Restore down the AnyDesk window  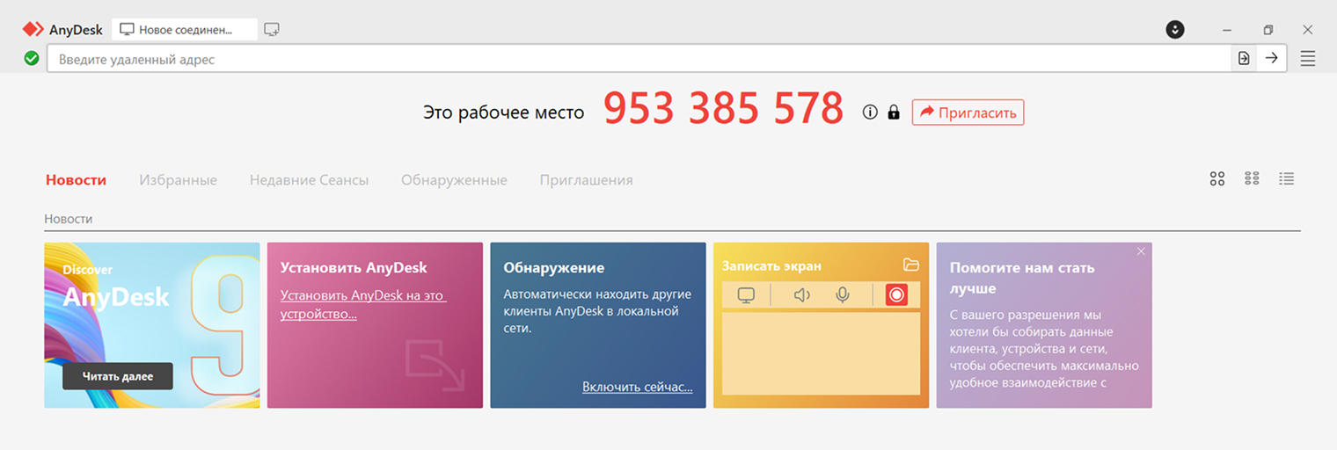[x=1268, y=30]
